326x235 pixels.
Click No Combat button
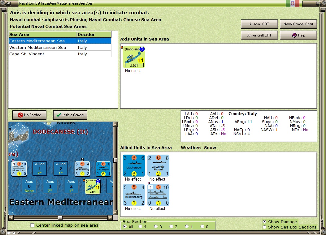(29, 115)
